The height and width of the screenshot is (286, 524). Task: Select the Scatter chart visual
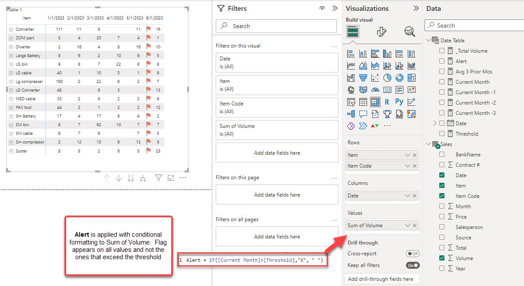375,78
